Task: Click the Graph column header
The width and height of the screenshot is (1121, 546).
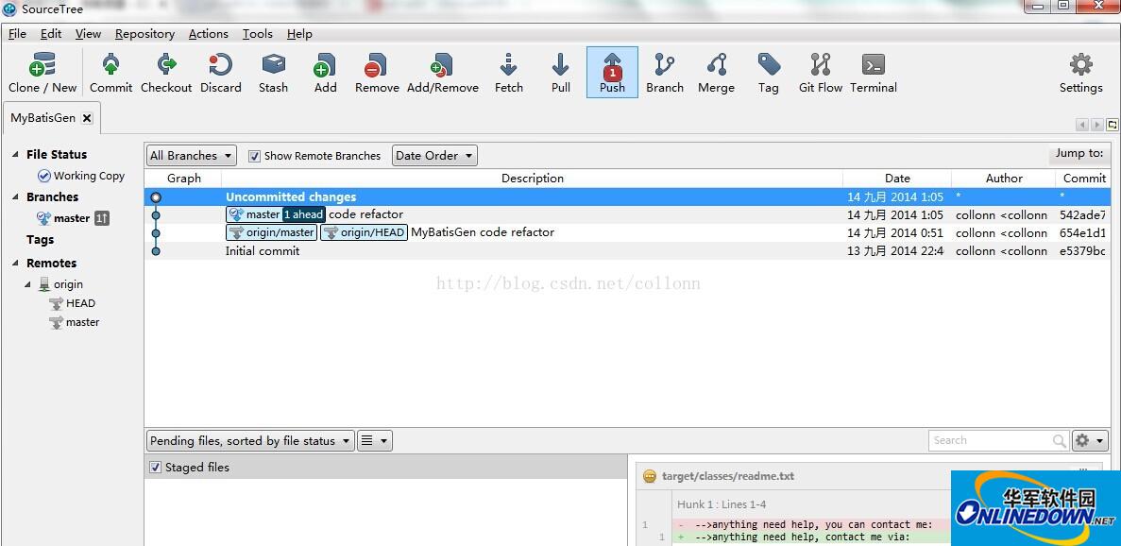Action: click(x=184, y=179)
